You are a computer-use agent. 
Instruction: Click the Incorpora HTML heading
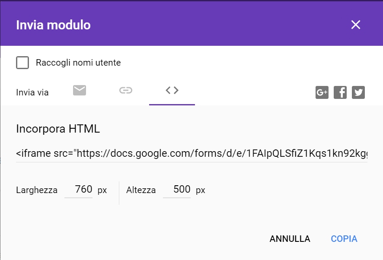coord(58,129)
